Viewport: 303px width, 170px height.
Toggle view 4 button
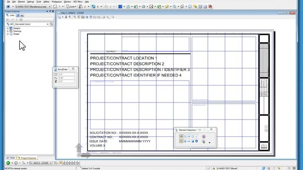tap(68, 163)
